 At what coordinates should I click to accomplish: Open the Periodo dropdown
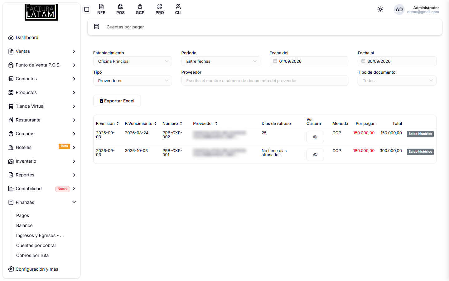(221, 61)
